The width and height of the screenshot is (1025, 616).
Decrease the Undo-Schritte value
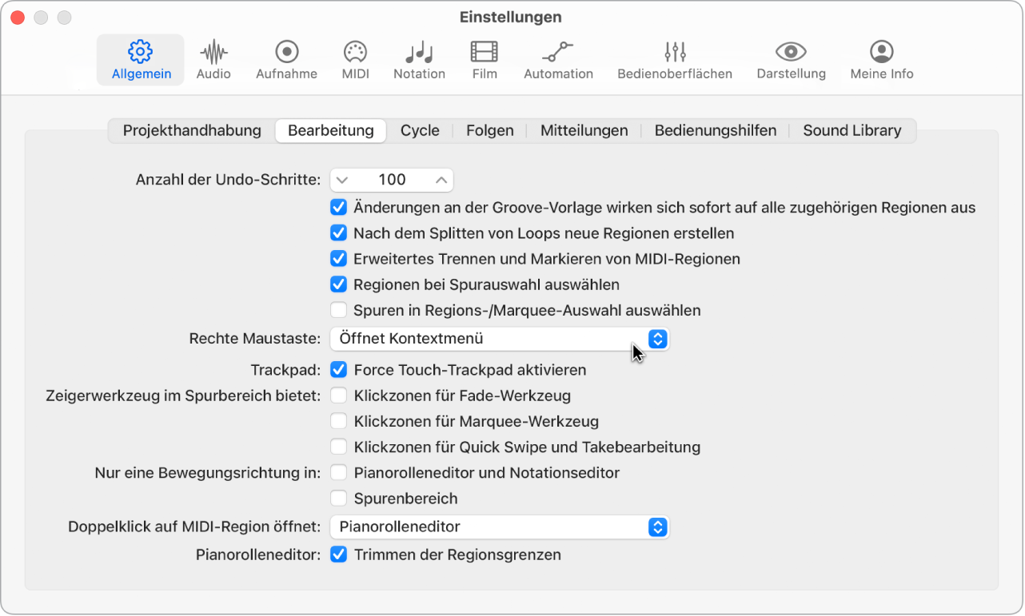342,180
